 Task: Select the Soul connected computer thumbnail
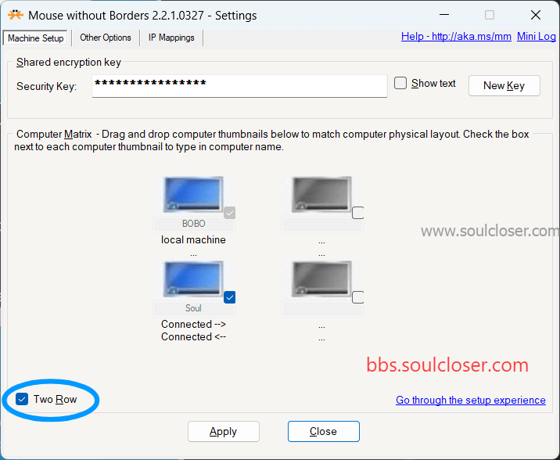pos(193,279)
